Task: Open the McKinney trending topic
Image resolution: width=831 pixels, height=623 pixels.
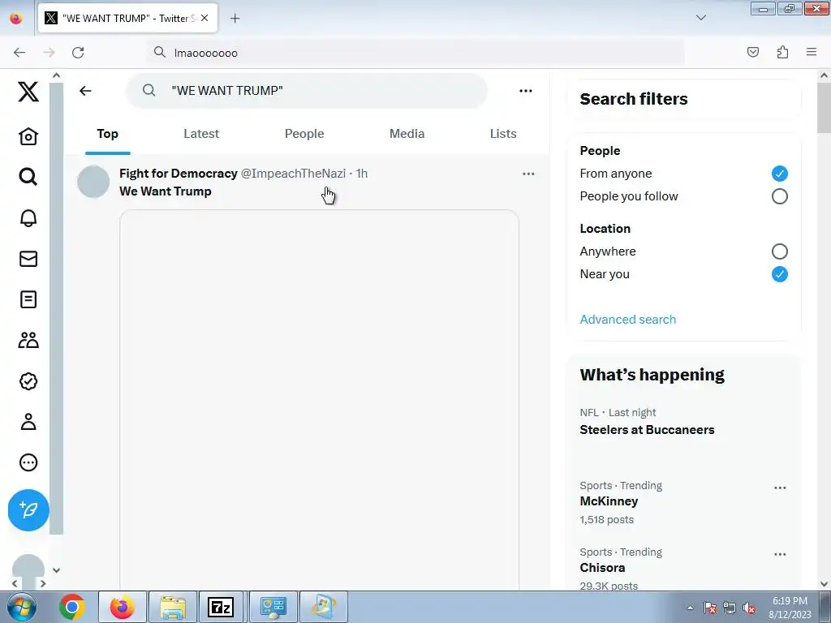Action: tap(609, 501)
